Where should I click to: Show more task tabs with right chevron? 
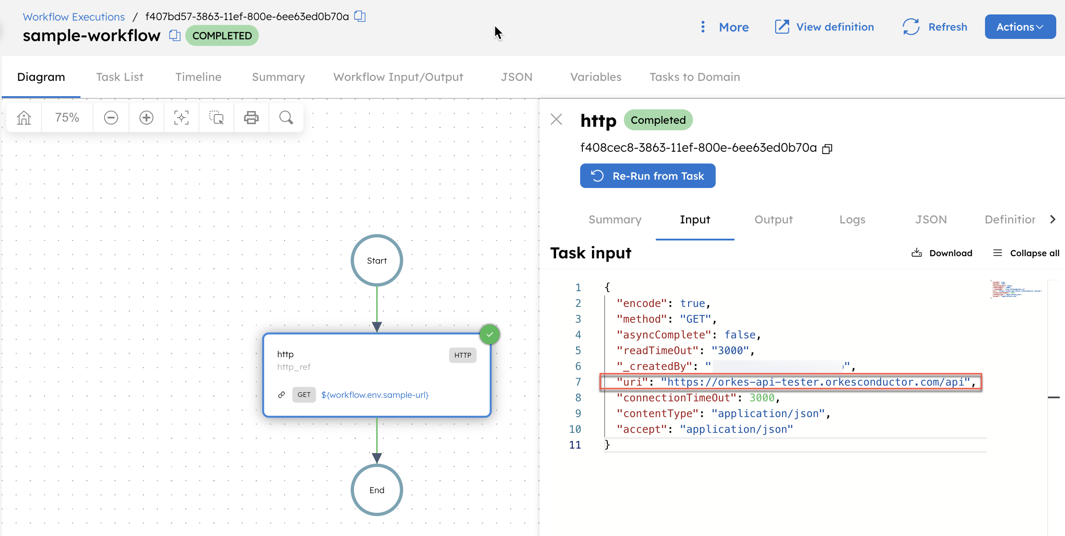1053,219
